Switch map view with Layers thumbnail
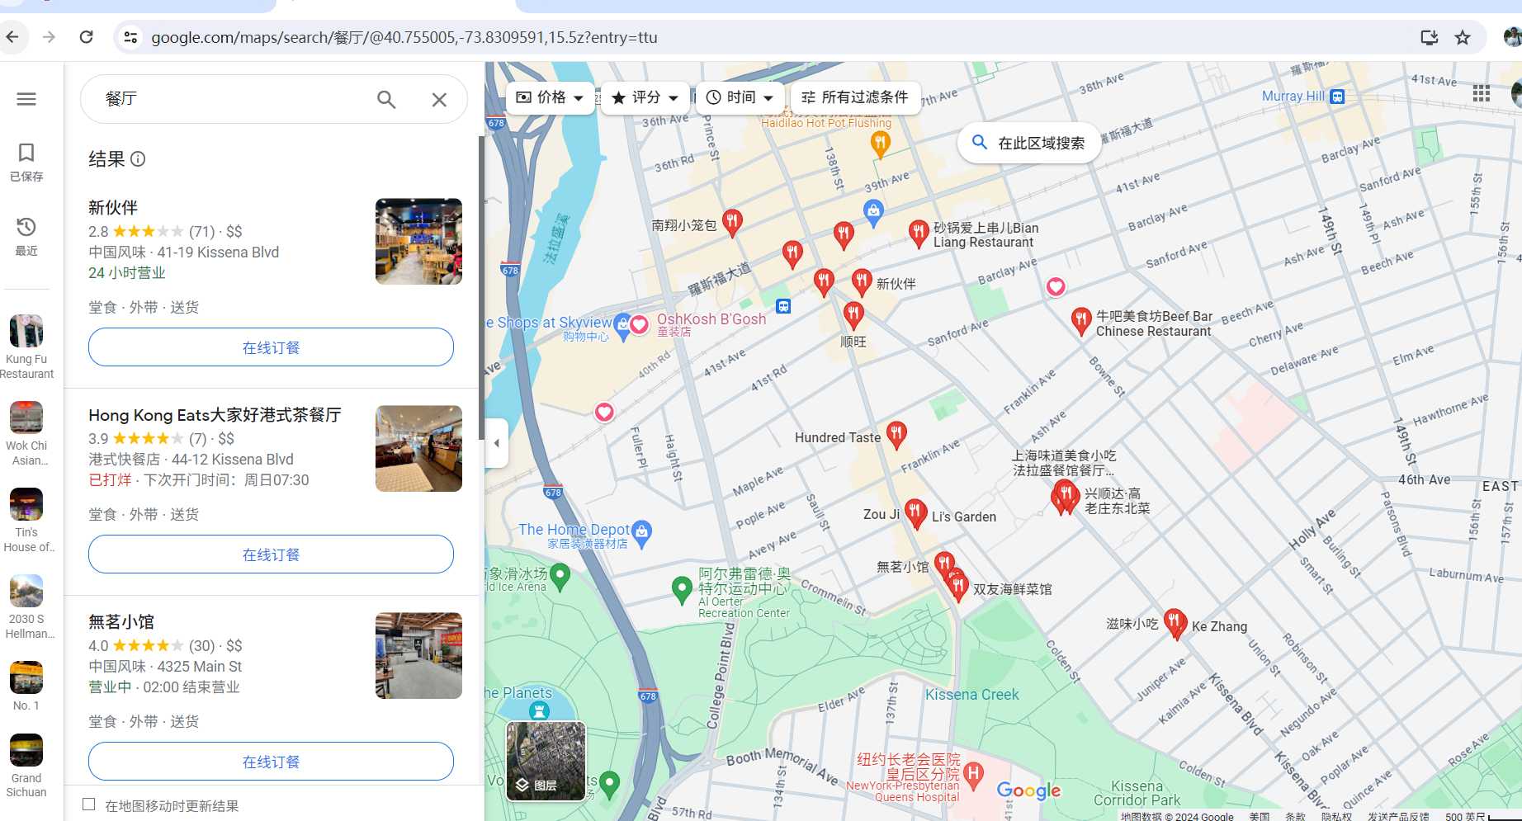Screen dimensions: 1522x821 tap(546, 761)
